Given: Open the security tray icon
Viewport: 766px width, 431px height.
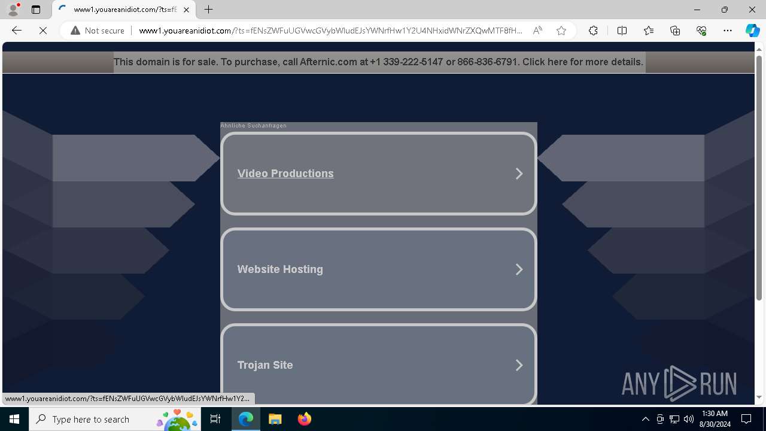Looking at the screenshot, I should [x=660, y=419].
